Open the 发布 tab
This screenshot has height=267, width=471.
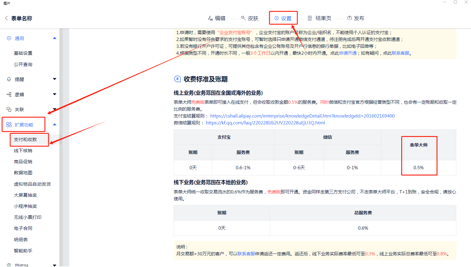coord(356,18)
